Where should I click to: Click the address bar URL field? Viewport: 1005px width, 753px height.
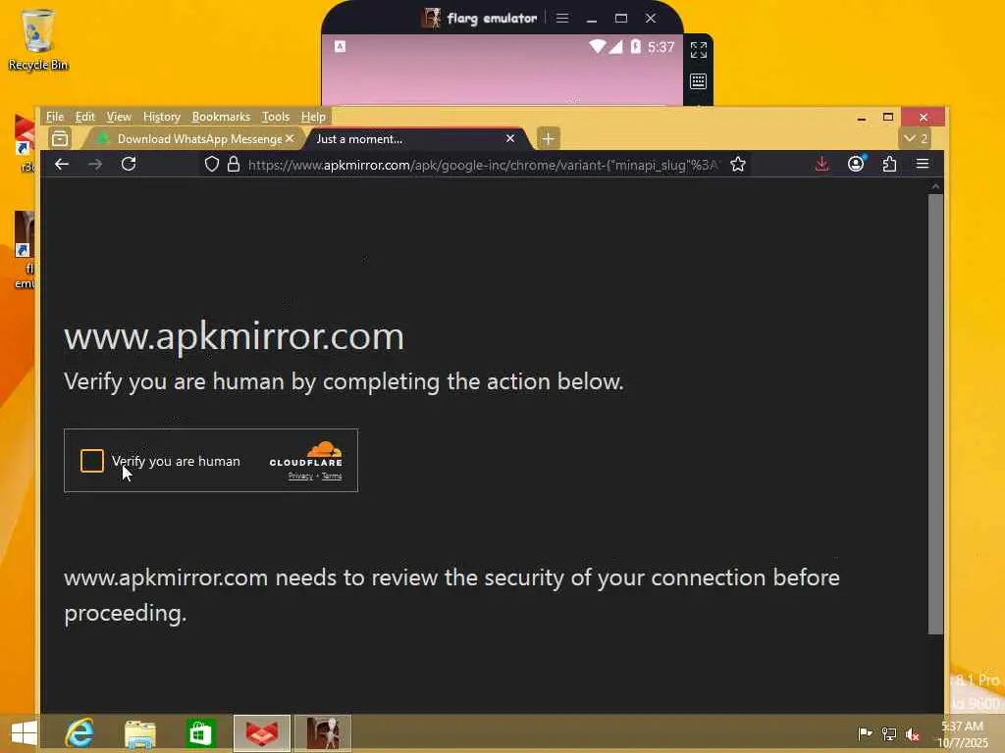click(x=483, y=165)
